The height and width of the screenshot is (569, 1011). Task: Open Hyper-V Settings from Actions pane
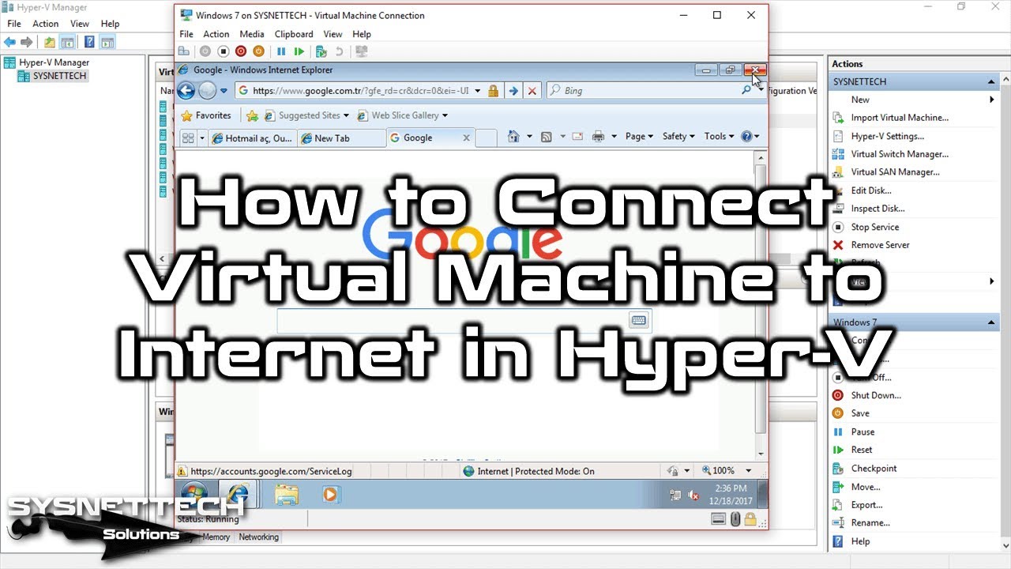pyautogui.click(x=888, y=136)
